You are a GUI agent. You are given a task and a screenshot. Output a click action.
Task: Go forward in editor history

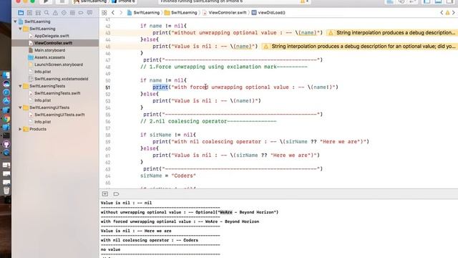(121, 13)
